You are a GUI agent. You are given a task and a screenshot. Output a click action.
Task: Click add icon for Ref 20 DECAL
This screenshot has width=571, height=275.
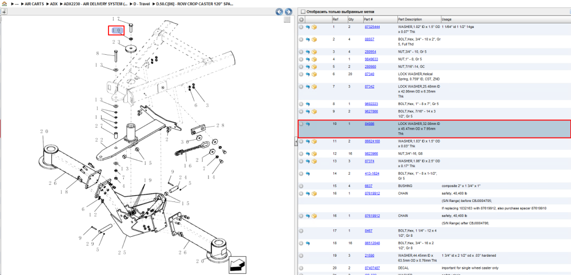click(x=301, y=268)
